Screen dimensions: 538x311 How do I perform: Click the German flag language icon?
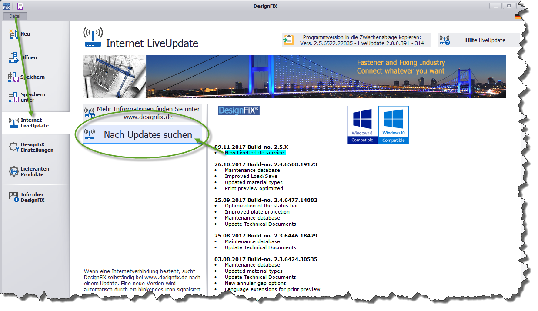(x=518, y=17)
